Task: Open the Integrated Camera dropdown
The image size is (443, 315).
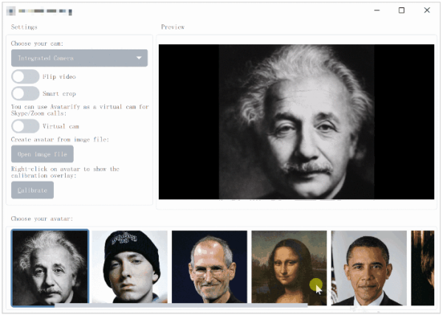Action: [x=74, y=58]
